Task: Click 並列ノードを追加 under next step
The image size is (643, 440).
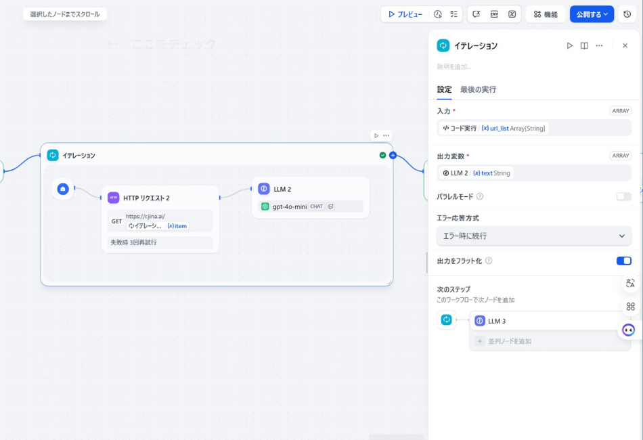Action: click(509, 341)
